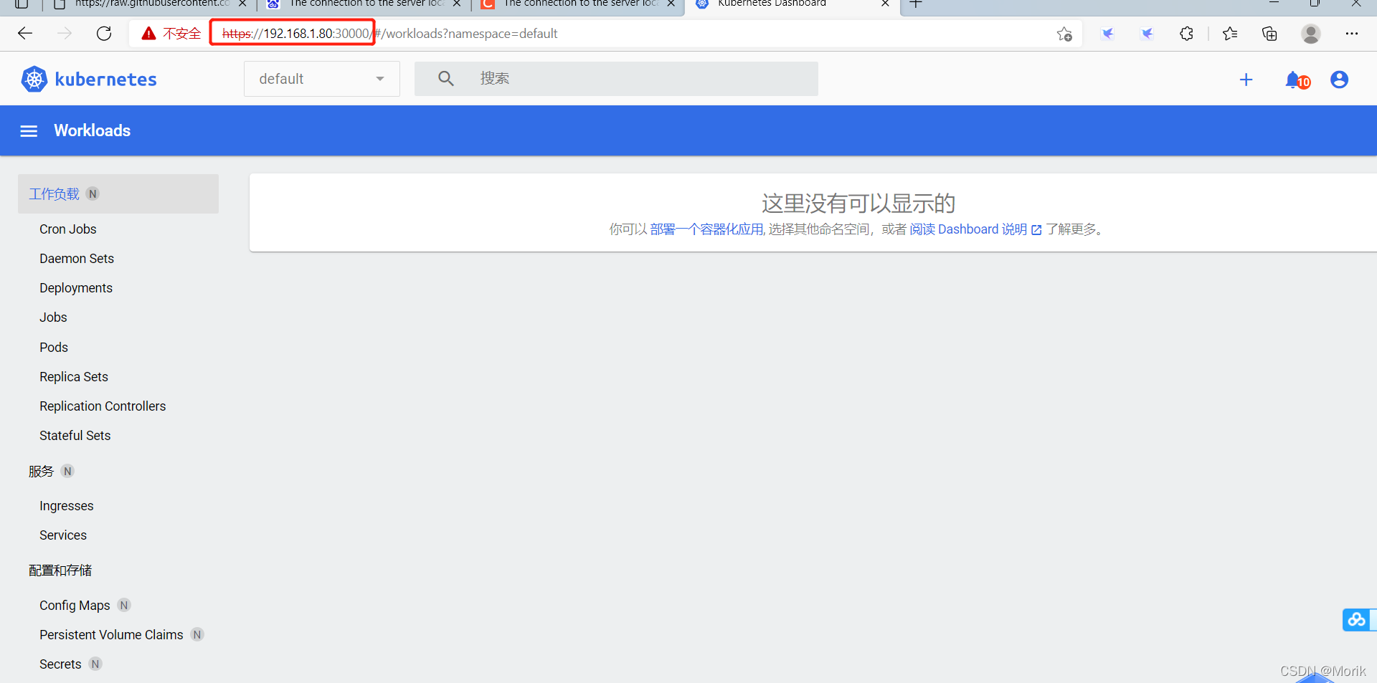Image resolution: width=1377 pixels, height=683 pixels.
Task: Click 不安全 security label
Action: [x=181, y=34]
